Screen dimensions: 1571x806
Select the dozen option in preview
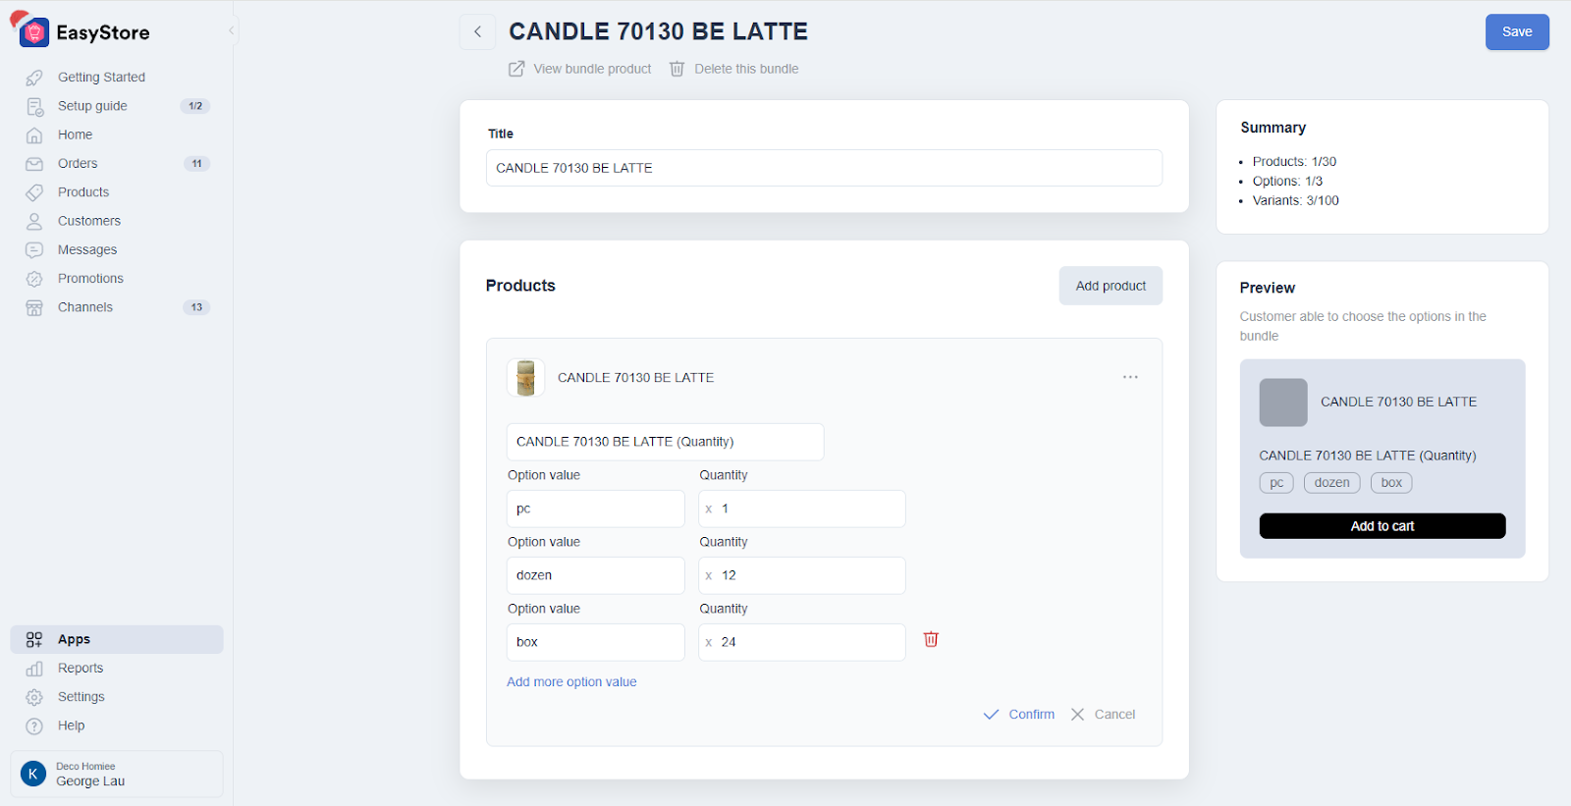[x=1331, y=483]
